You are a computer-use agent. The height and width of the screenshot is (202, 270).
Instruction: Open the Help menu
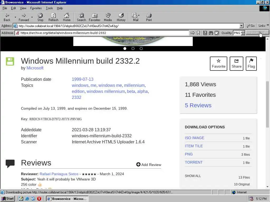coord(60,8)
